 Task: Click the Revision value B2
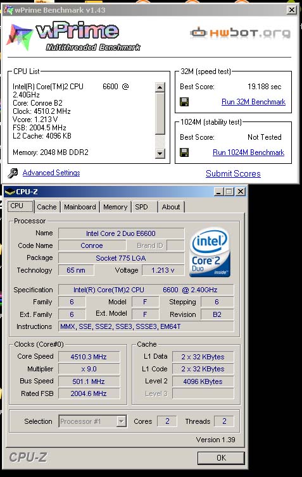[217, 314]
